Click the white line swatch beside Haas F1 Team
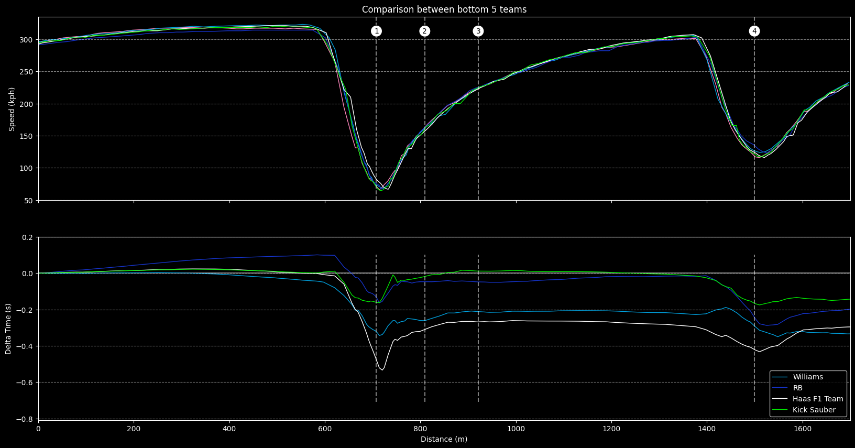This screenshot has height=448, width=855. 780,399
